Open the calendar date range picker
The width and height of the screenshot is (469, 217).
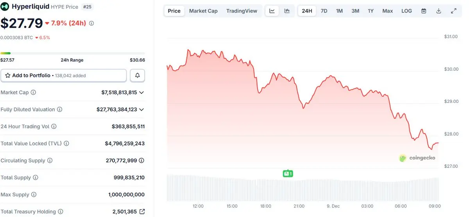tap(424, 11)
